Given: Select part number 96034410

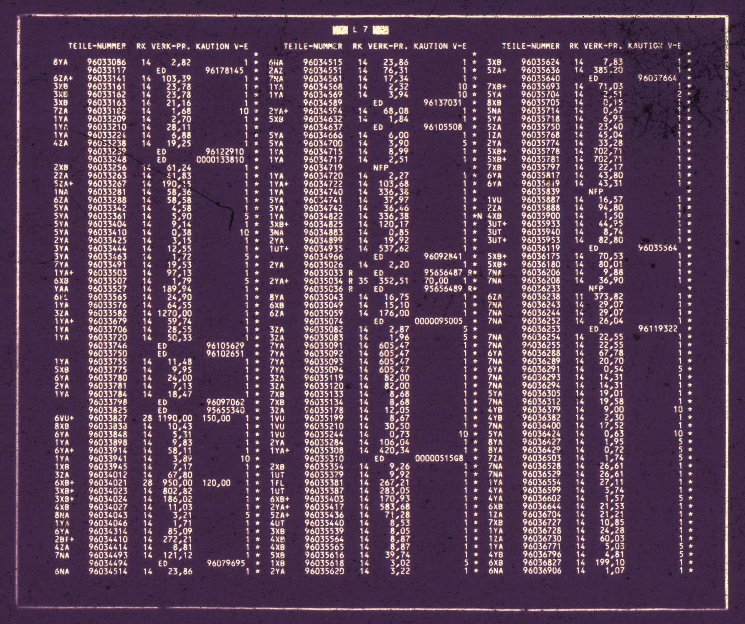Looking at the screenshot, I should (108, 539).
